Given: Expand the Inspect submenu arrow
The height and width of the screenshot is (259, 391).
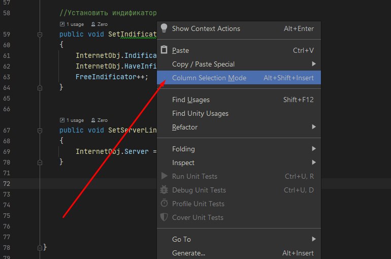Looking at the screenshot, I should 314,163.
